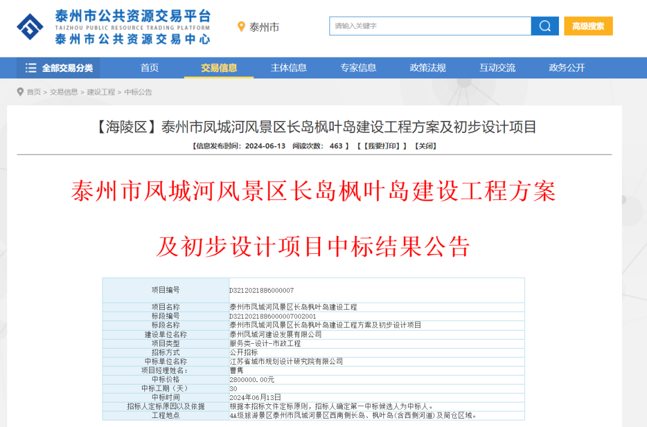The width and height of the screenshot is (647, 427).
Task: Click the Taizhou platform diamond logo
Action: (x=30, y=26)
